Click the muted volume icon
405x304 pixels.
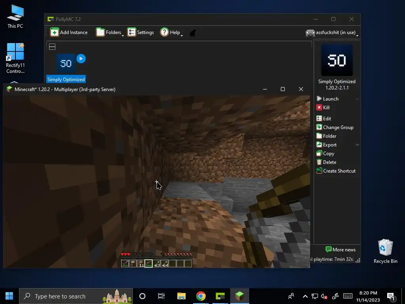[324, 296]
